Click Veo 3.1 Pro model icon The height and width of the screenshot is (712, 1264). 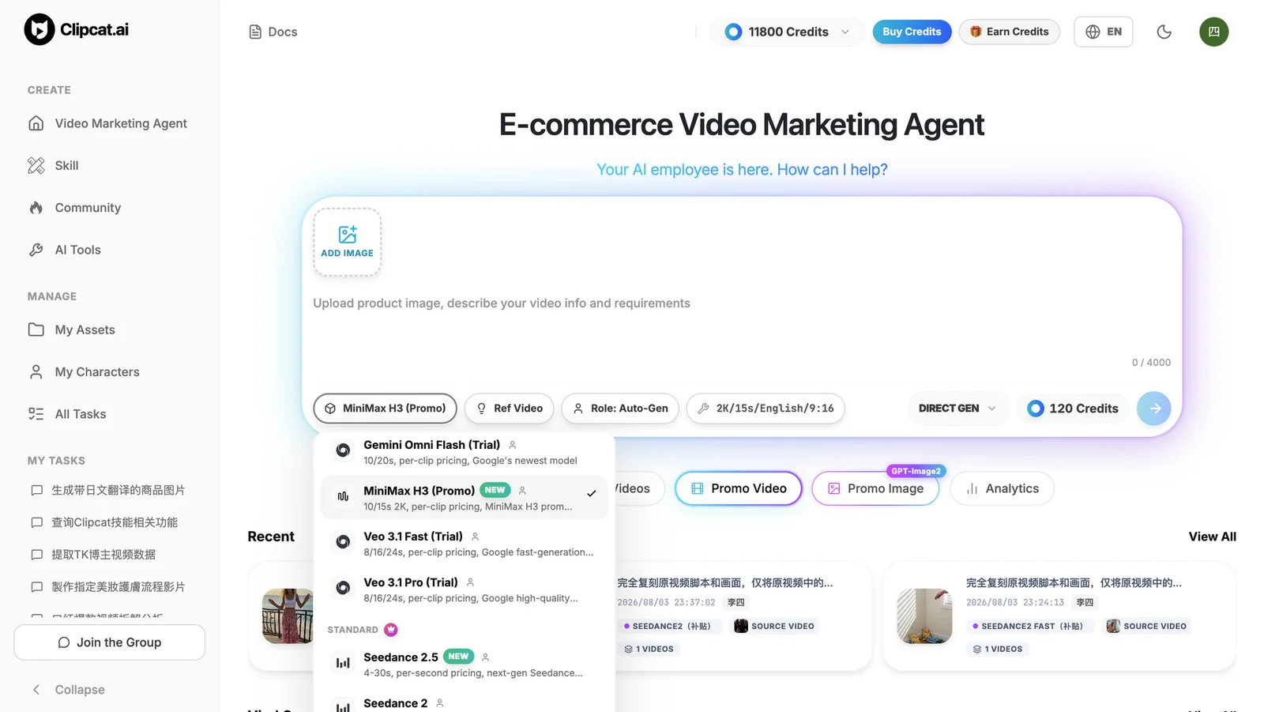point(343,588)
